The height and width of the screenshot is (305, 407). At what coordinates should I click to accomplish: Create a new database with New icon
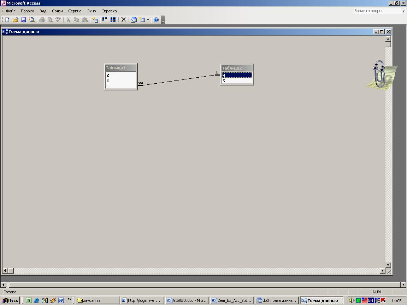7,20
